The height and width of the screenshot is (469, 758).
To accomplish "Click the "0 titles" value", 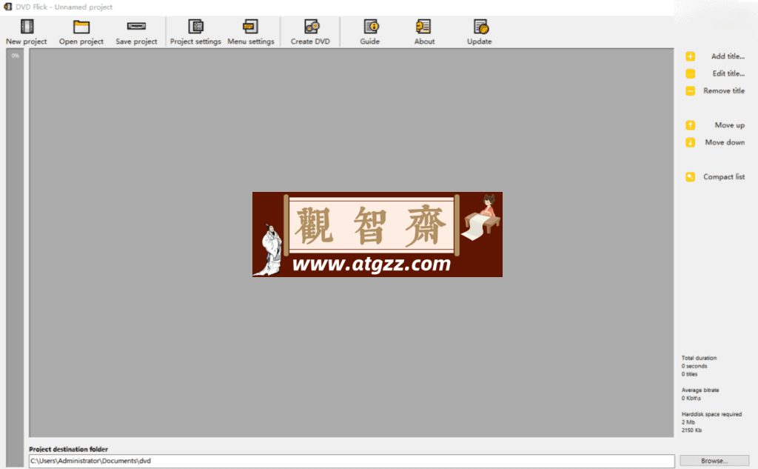I will point(689,374).
